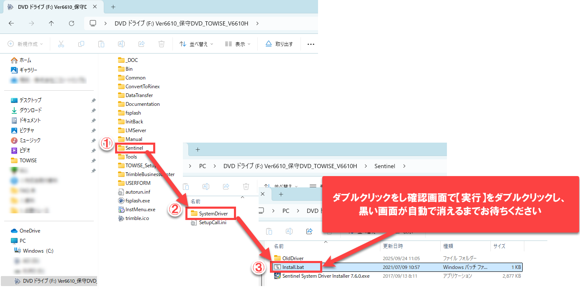Click the 更新日時 column header
580x289 pixels.
[393, 246]
